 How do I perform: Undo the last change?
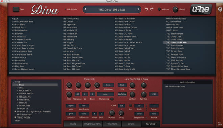click(x=146, y=9)
